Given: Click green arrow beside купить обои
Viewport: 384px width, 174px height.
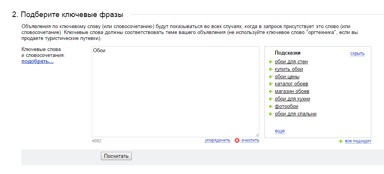Looking at the screenshot, I should click(x=270, y=69).
